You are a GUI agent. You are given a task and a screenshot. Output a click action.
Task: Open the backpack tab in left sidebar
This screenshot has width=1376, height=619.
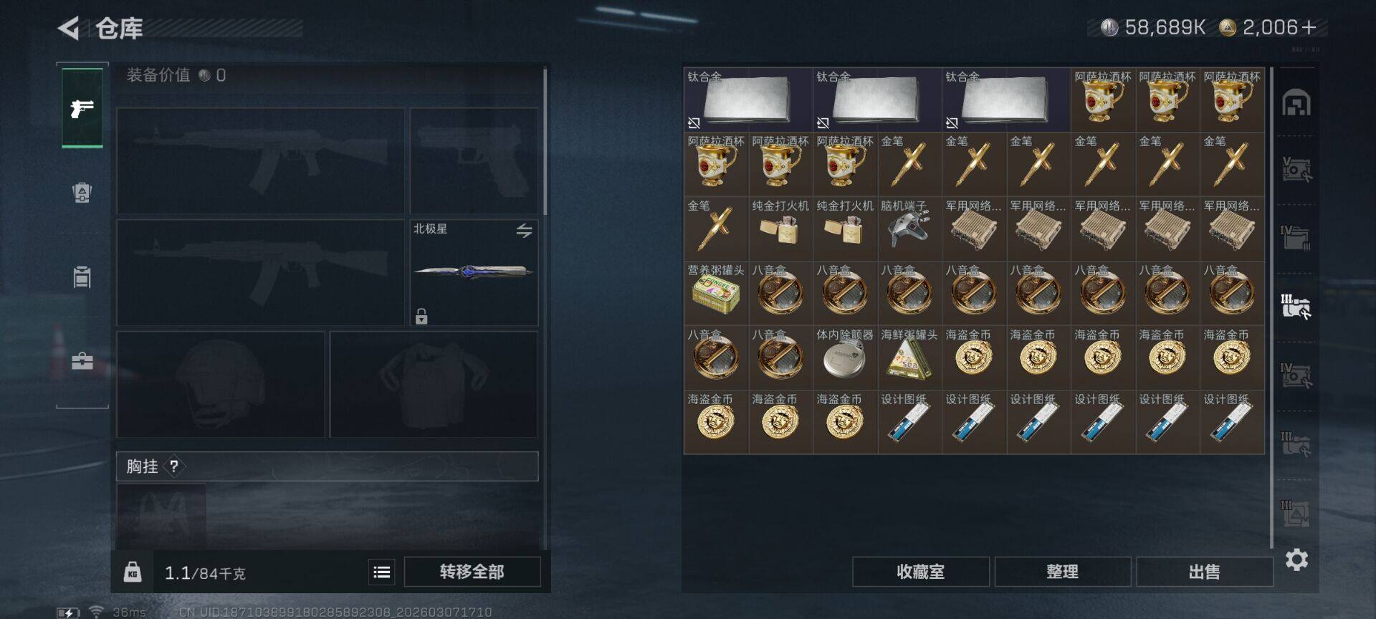82,193
